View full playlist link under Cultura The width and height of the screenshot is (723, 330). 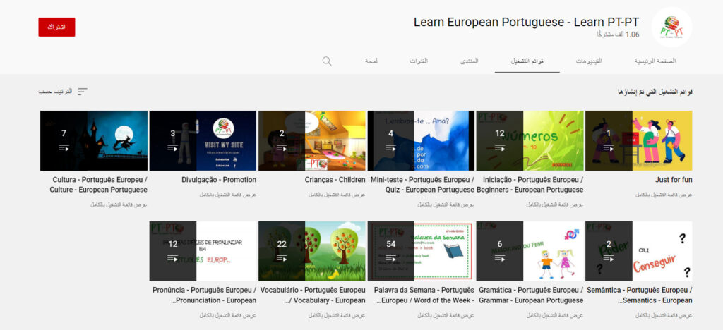coord(119,204)
